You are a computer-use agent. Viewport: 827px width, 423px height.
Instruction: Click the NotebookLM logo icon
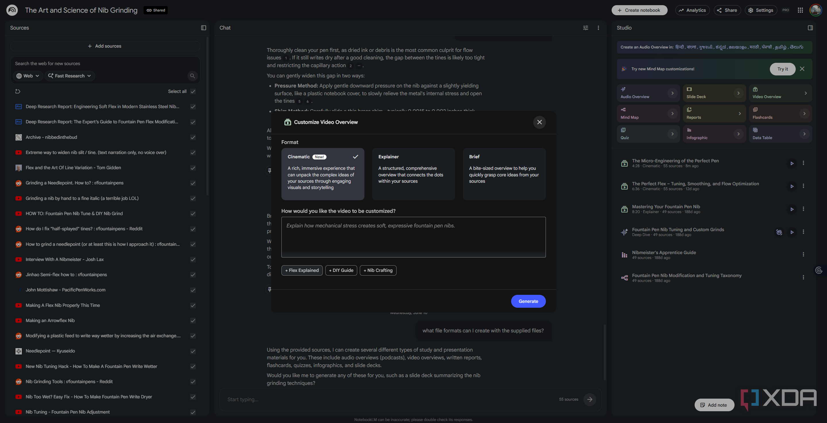tap(12, 10)
